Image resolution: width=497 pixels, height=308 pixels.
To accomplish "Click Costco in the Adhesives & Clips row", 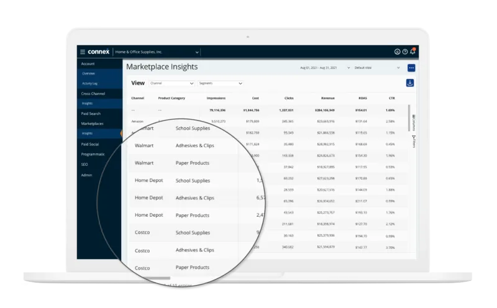I will [x=142, y=251].
